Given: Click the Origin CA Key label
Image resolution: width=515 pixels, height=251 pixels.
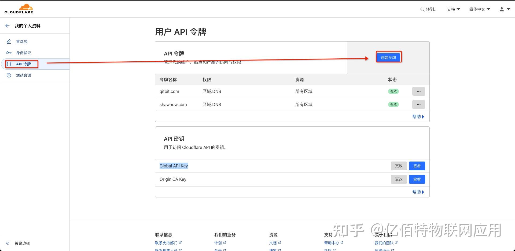Looking at the screenshot, I should pos(173,179).
